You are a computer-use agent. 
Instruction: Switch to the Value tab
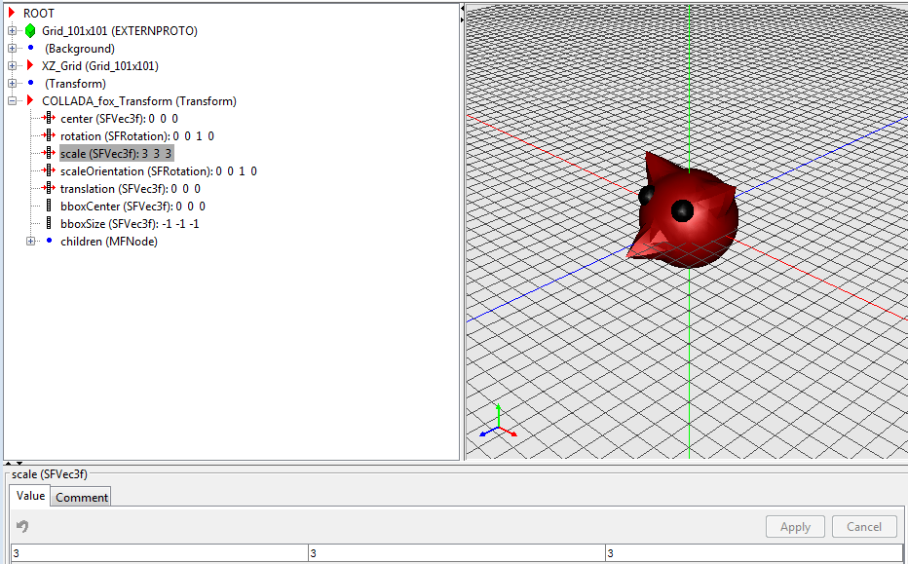click(x=30, y=496)
